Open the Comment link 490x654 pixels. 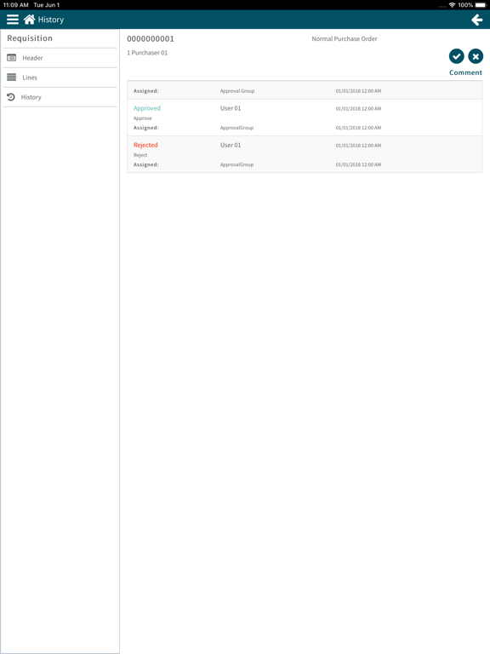coord(465,72)
